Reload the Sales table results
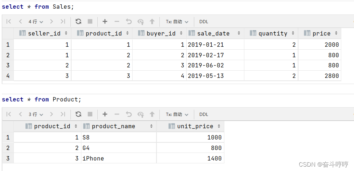354x171 pixels. tap(78, 21)
